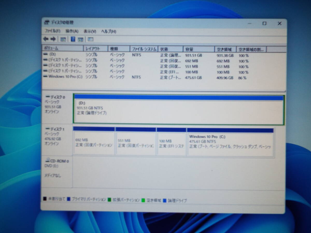Select the Windows 10 Pro (C:) volume row
Image resolution: width=311 pixels, height=233 pixels.
(164, 77)
